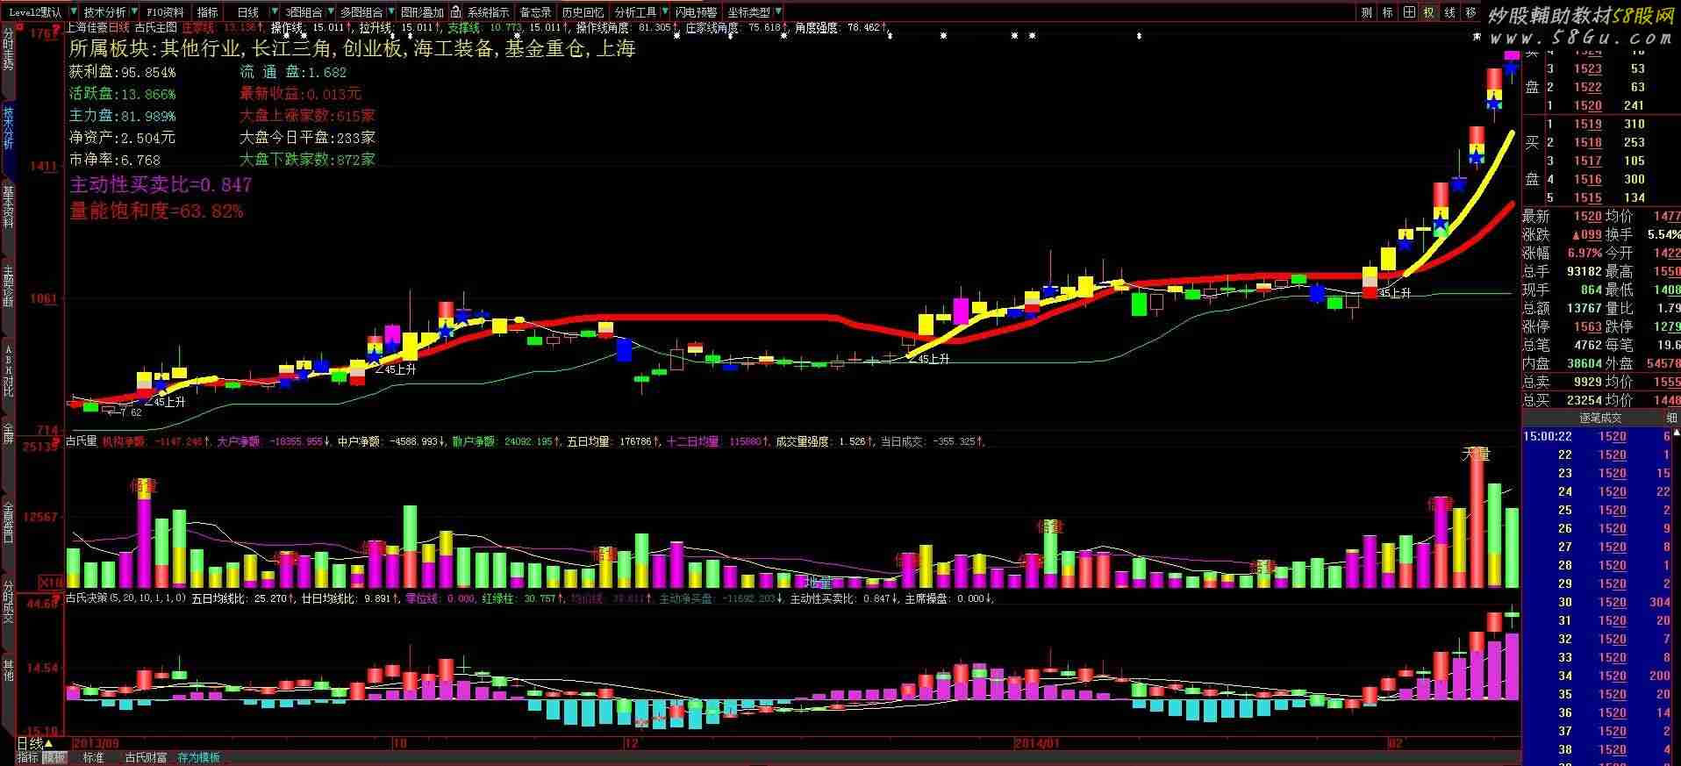Click the 日线 period selector at bottom-left
Image resolution: width=1681 pixels, height=766 pixels.
click(x=35, y=743)
